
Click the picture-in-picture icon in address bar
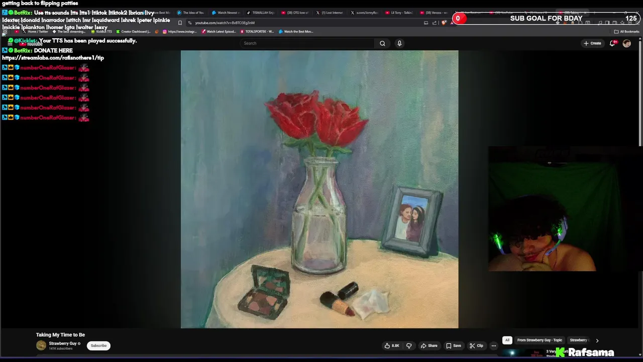[x=426, y=23]
